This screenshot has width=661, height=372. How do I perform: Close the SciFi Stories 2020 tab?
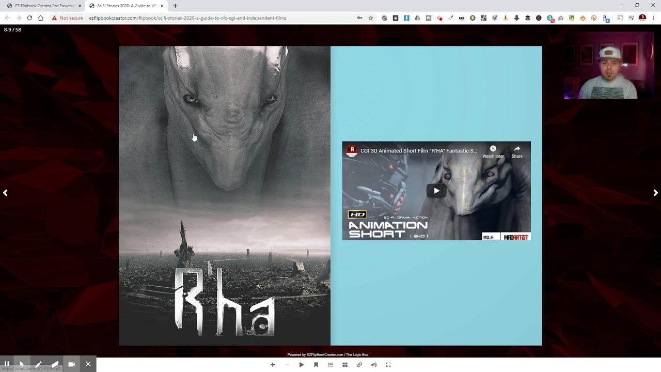(162, 6)
